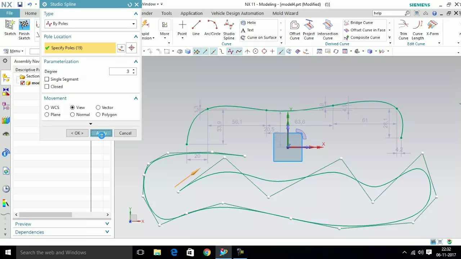Click the Degree value field
The height and width of the screenshot is (259, 461).
click(120, 72)
